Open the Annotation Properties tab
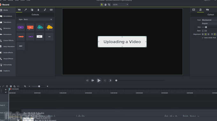Image resolution: width=217 pixels, height=121 pixels. [x=207, y=10]
